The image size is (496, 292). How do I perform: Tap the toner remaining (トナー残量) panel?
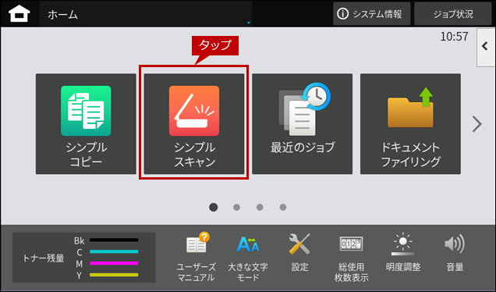pos(83,258)
